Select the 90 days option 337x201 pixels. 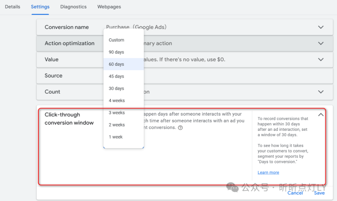pyautogui.click(x=116, y=52)
